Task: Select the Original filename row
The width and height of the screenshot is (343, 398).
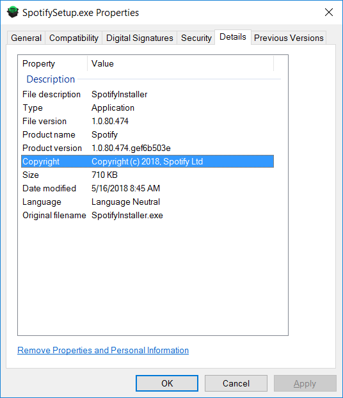Action: pos(148,215)
